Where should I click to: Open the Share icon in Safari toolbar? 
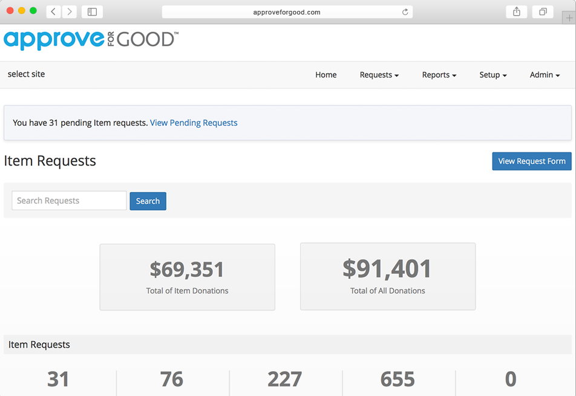click(x=517, y=11)
